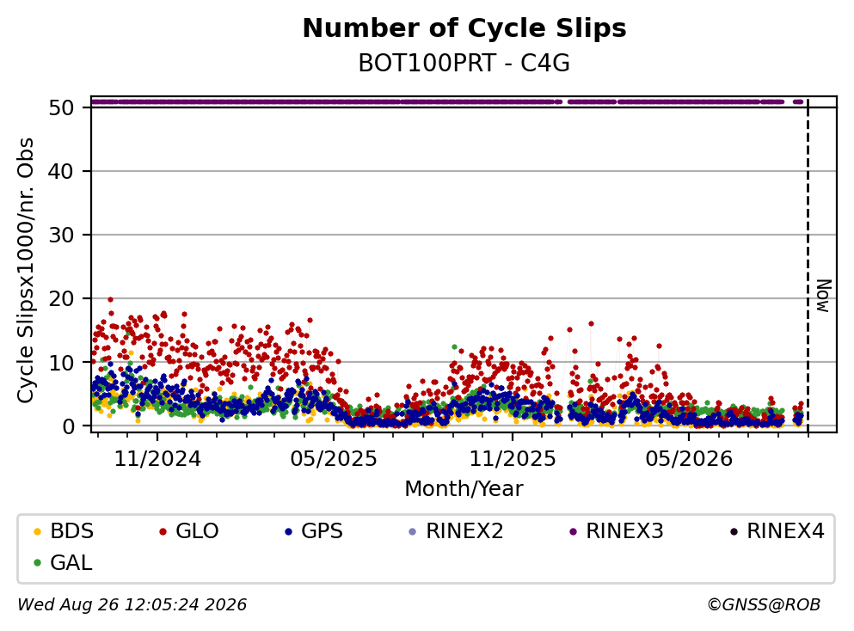Viewport: 854px width, 631px height.
Task: Click the 11/2024 x-axis tick label
Action: [157, 459]
